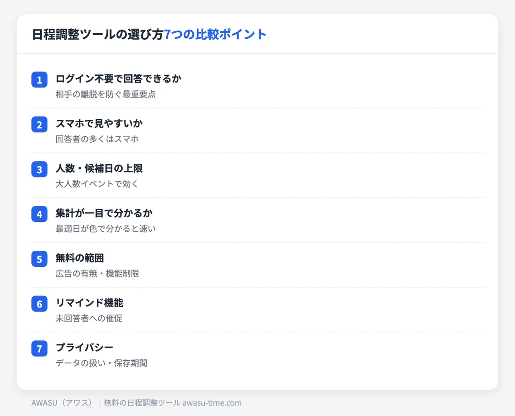Click 無料の日程調整ツール footer text
The height and width of the screenshot is (416, 515).
[142, 403]
